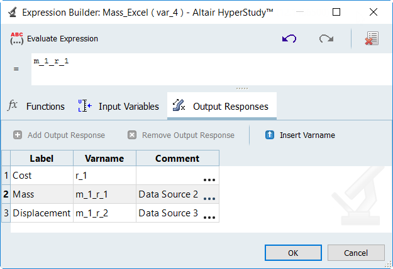Click the panel resize grip below the expression
The height and width of the screenshot is (269, 393).
coord(242,88)
